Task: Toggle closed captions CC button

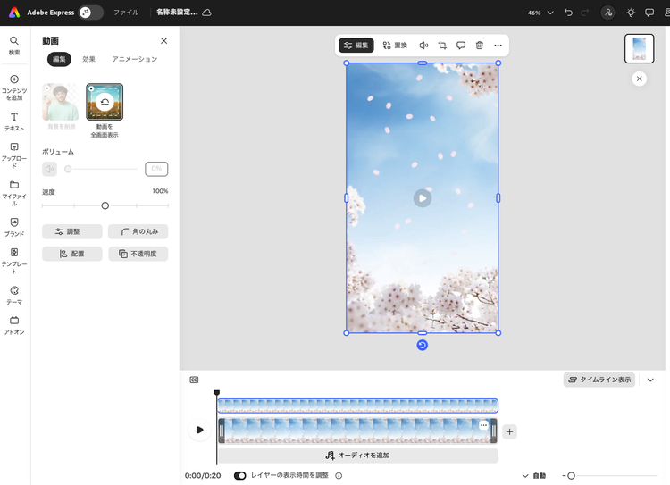Action: (194, 380)
